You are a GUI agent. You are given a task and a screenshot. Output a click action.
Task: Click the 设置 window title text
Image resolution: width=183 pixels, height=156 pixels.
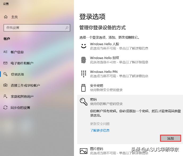[x=6, y=4]
